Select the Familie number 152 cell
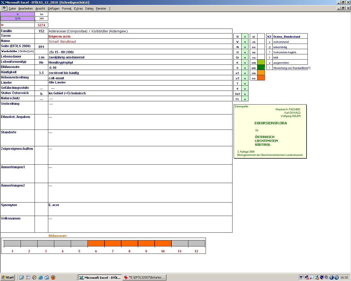This screenshot has height=281, width=351. point(41,31)
